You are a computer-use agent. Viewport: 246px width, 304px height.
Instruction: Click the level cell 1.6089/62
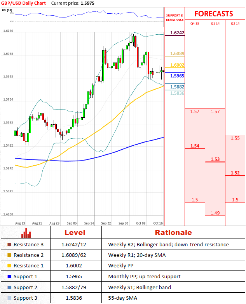[x=74, y=255]
